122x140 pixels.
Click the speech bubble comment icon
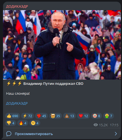tap(9, 134)
